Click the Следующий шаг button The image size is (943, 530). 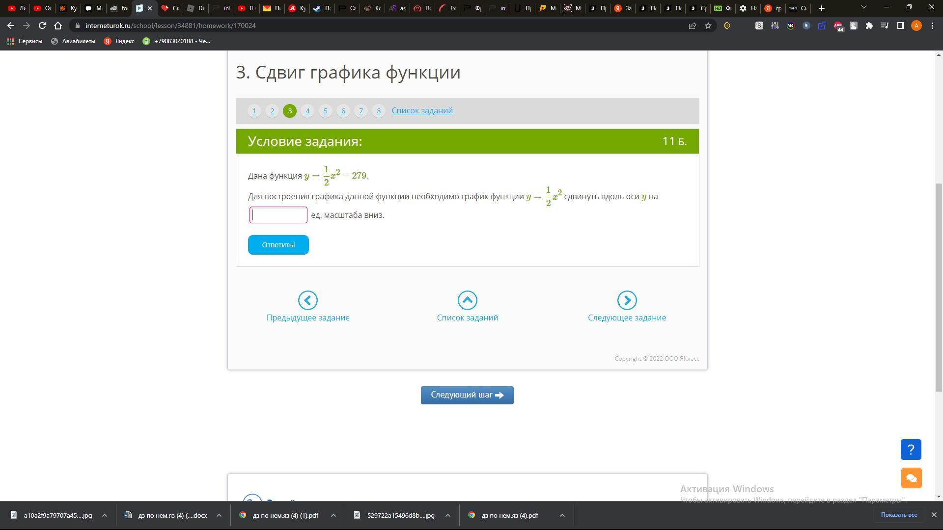click(x=467, y=395)
